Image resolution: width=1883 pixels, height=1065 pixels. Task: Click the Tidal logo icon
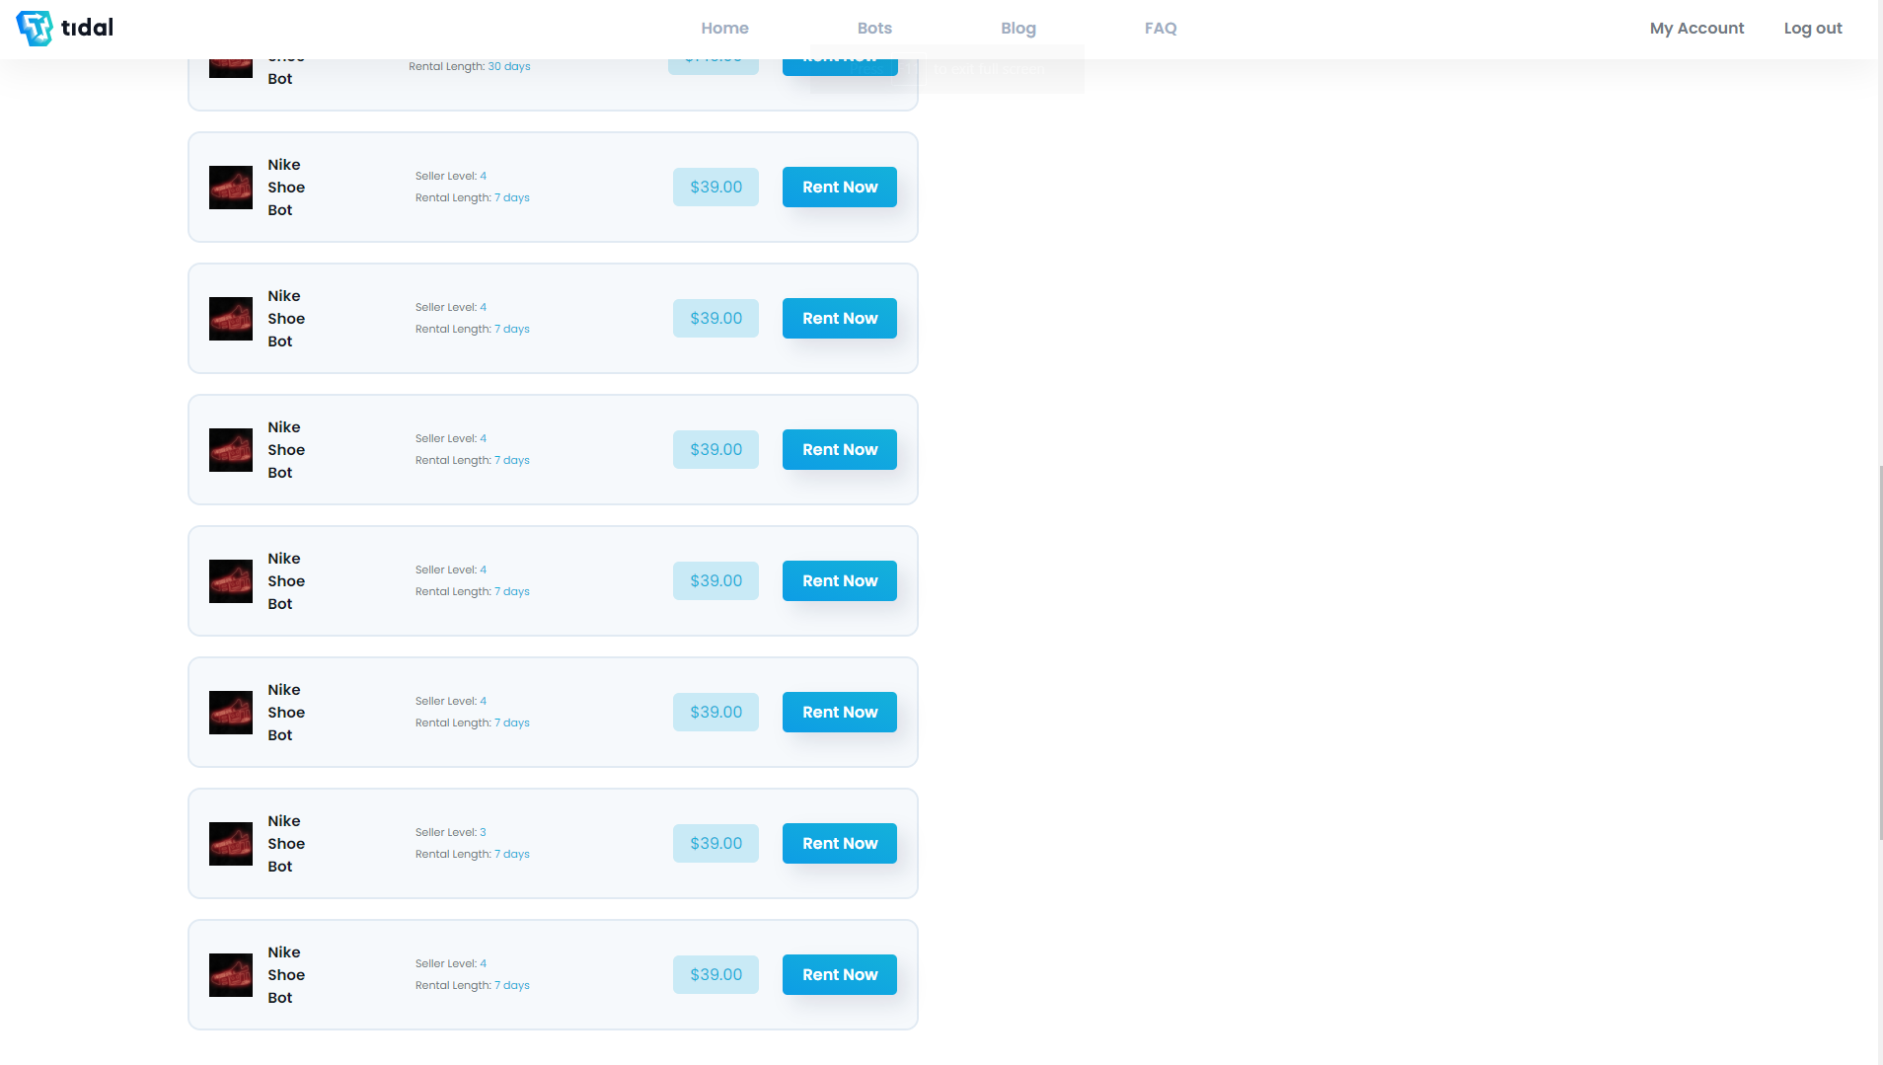click(x=35, y=28)
